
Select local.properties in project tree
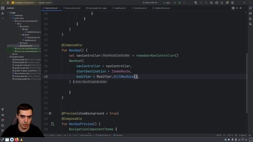[21, 76]
